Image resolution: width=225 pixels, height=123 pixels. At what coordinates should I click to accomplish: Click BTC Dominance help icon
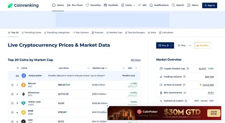pyautogui.click(x=185, y=93)
